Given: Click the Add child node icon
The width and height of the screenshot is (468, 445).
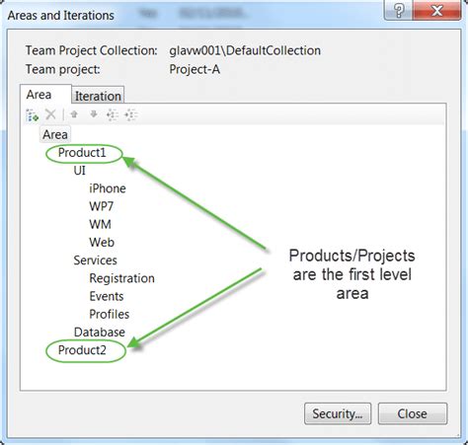Looking at the screenshot, I should [x=32, y=115].
